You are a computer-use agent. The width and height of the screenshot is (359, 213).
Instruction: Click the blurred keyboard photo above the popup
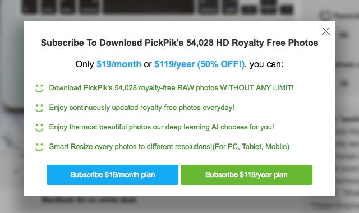click(158, 7)
